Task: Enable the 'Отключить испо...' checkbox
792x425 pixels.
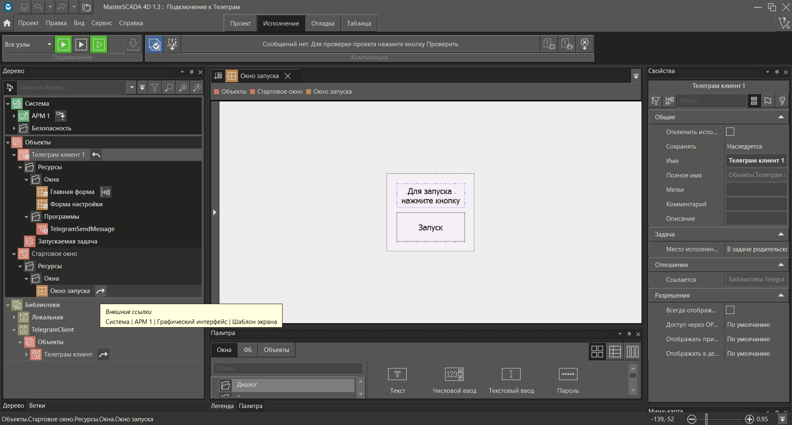Action: tap(730, 132)
